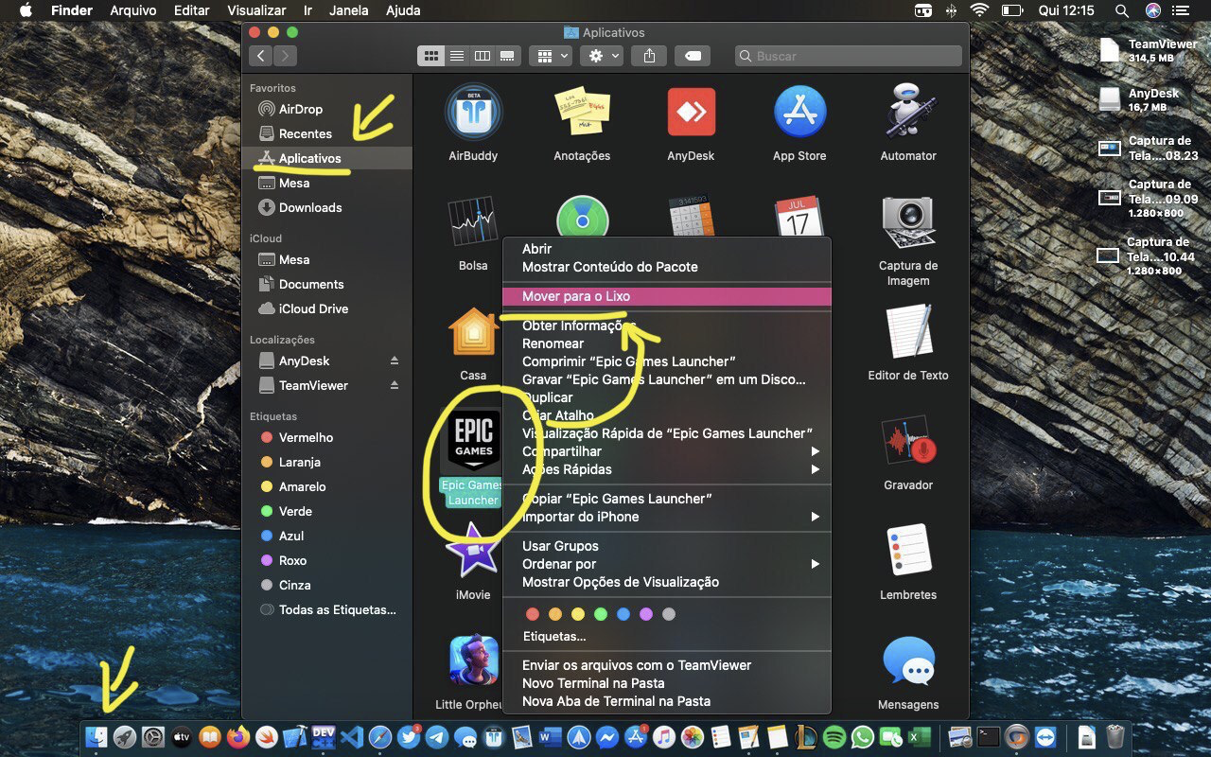Open Telegram from the Dock
Screen dimensions: 1211x757
tap(437, 737)
